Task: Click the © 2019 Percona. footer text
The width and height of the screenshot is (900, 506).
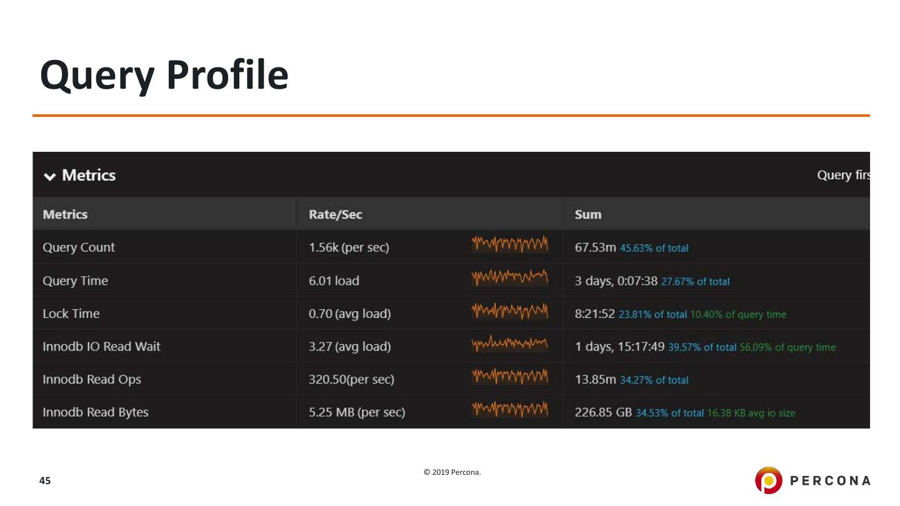Action: (452, 472)
